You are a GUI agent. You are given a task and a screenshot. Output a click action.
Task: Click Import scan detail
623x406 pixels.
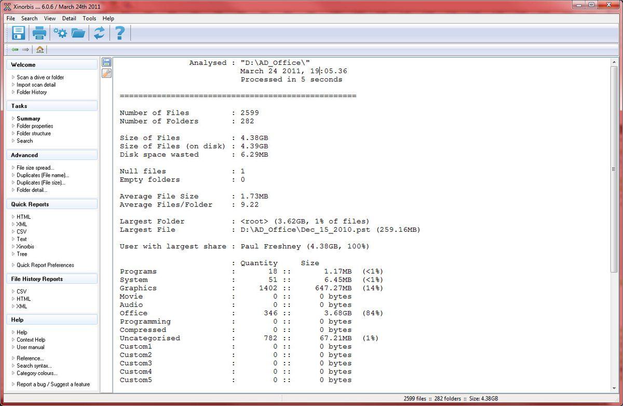tap(36, 85)
